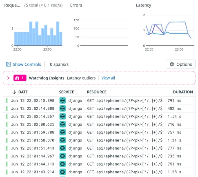Open the Options gear button
Screen dimensions: 198x177
click(180, 64)
